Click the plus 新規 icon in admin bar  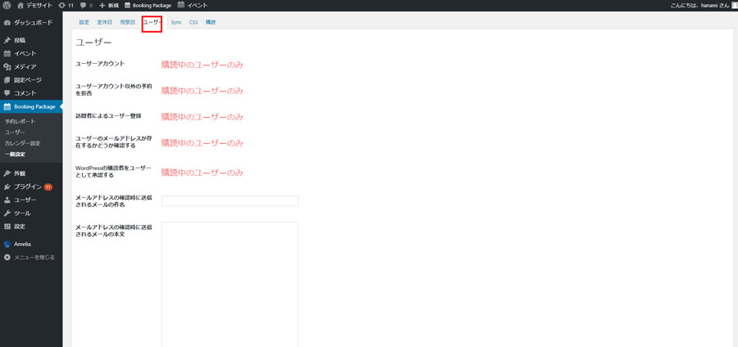[102, 5]
